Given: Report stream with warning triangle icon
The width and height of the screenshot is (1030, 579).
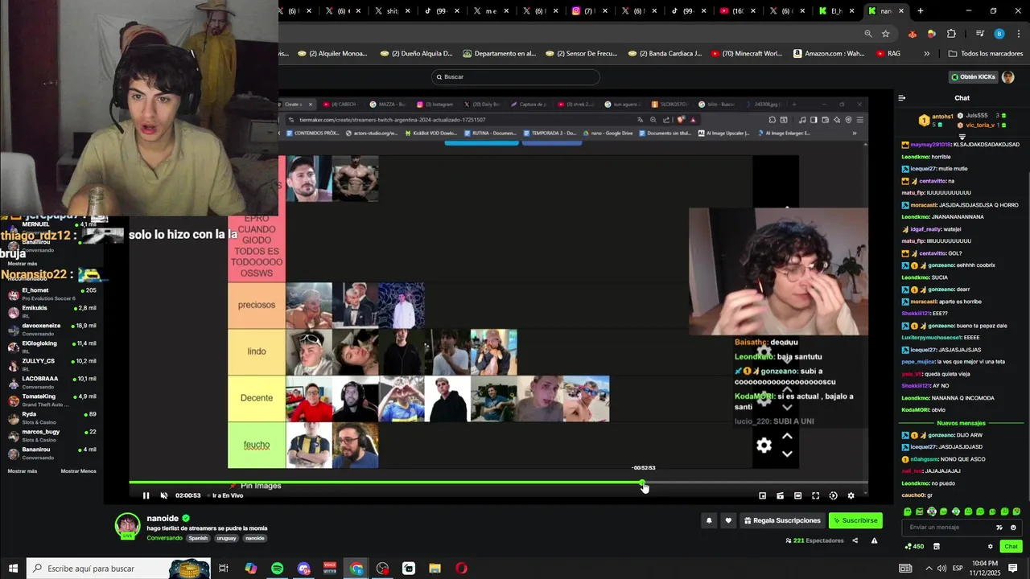Looking at the screenshot, I should pos(874,540).
